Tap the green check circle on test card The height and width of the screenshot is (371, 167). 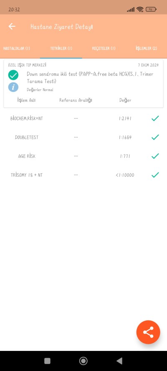(x=13, y=75)
